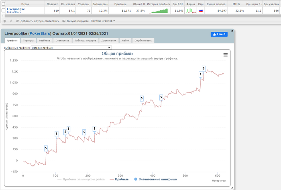Screen dimensions: 281x190
Task: Sort by the Сумма призов column header
Action: [216, 4]
